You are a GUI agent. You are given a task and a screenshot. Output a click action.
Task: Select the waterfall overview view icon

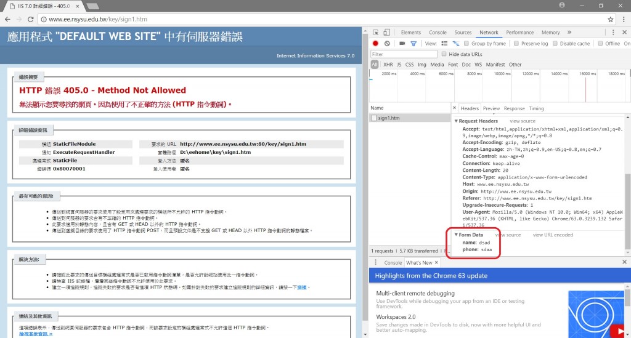tap(456, 44)
